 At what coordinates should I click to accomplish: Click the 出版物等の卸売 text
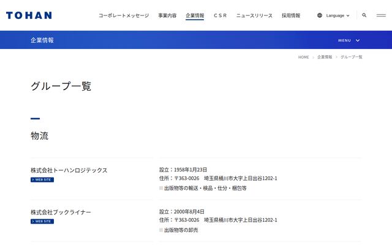[x=181, y=230]
